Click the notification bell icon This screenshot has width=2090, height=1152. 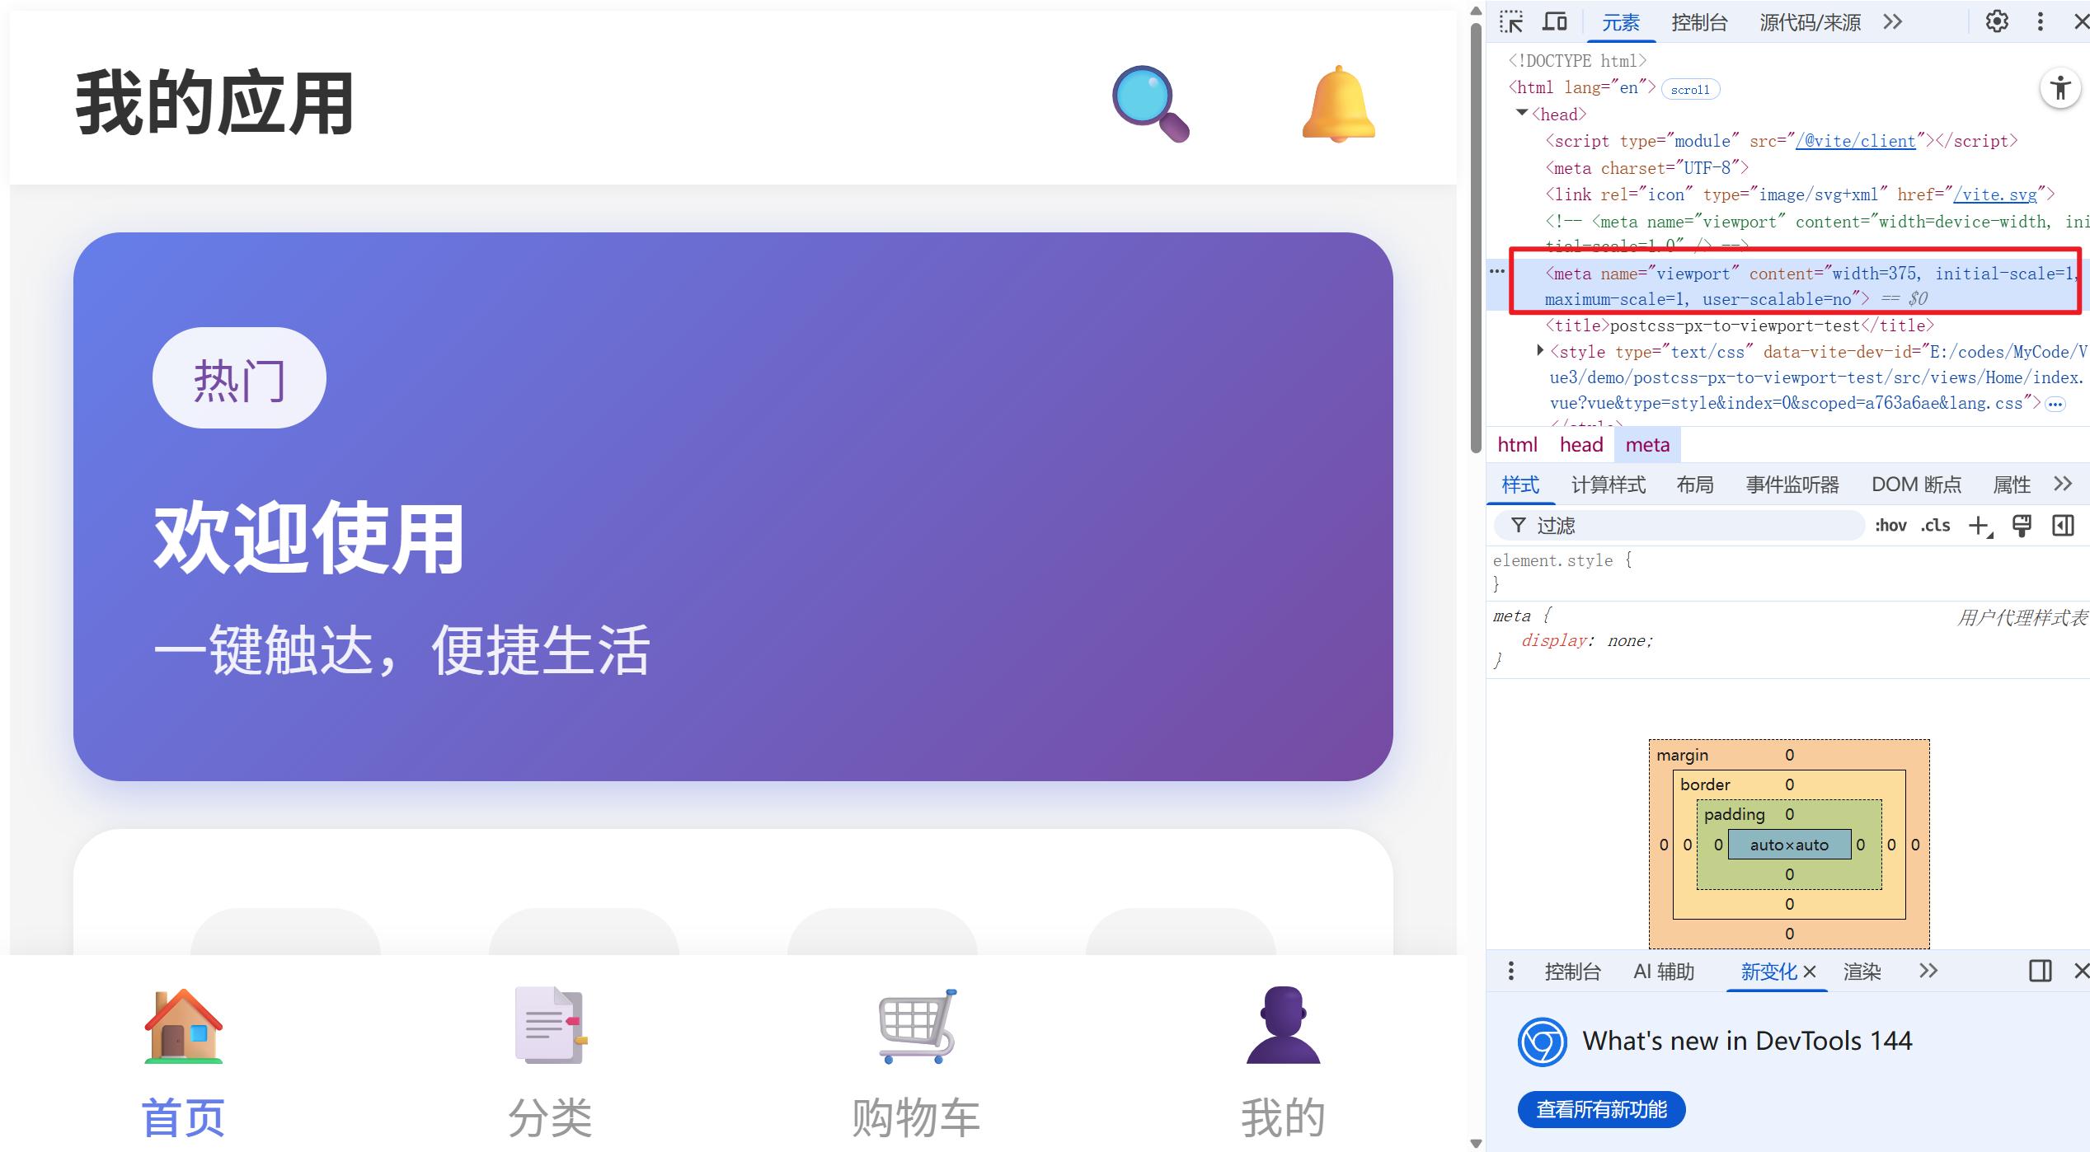(1338, 104)
